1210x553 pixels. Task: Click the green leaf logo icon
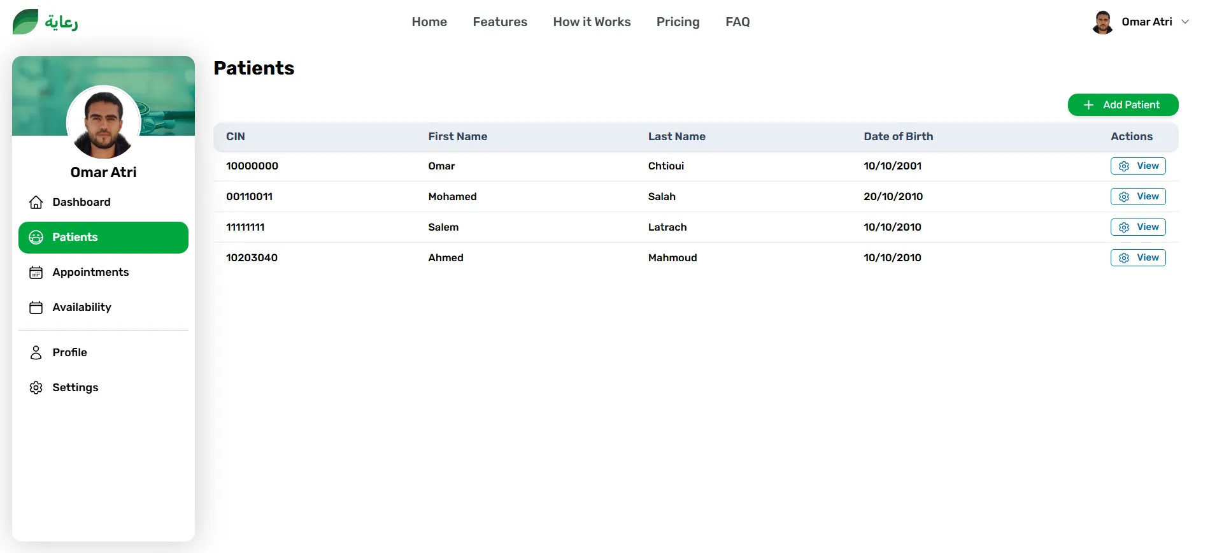(x=25, y=22)
